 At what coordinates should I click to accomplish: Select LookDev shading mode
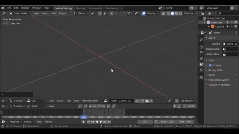point(177,13)
